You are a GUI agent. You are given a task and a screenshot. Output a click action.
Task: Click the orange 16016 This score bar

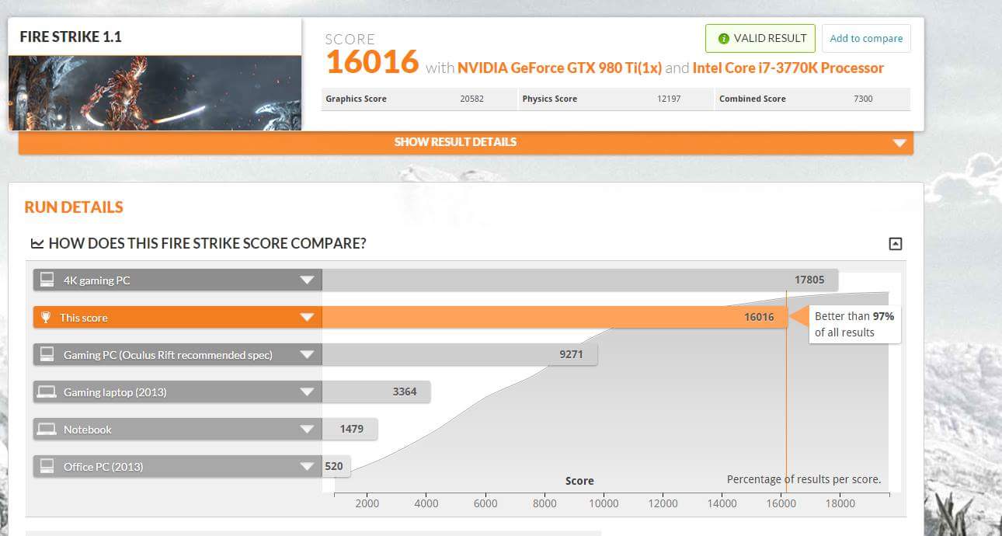[555, 317]
